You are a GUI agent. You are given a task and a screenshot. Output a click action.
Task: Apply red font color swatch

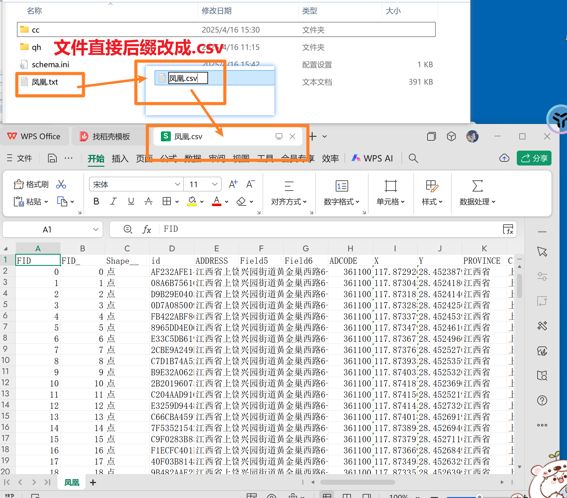click(x=216, y=201)
